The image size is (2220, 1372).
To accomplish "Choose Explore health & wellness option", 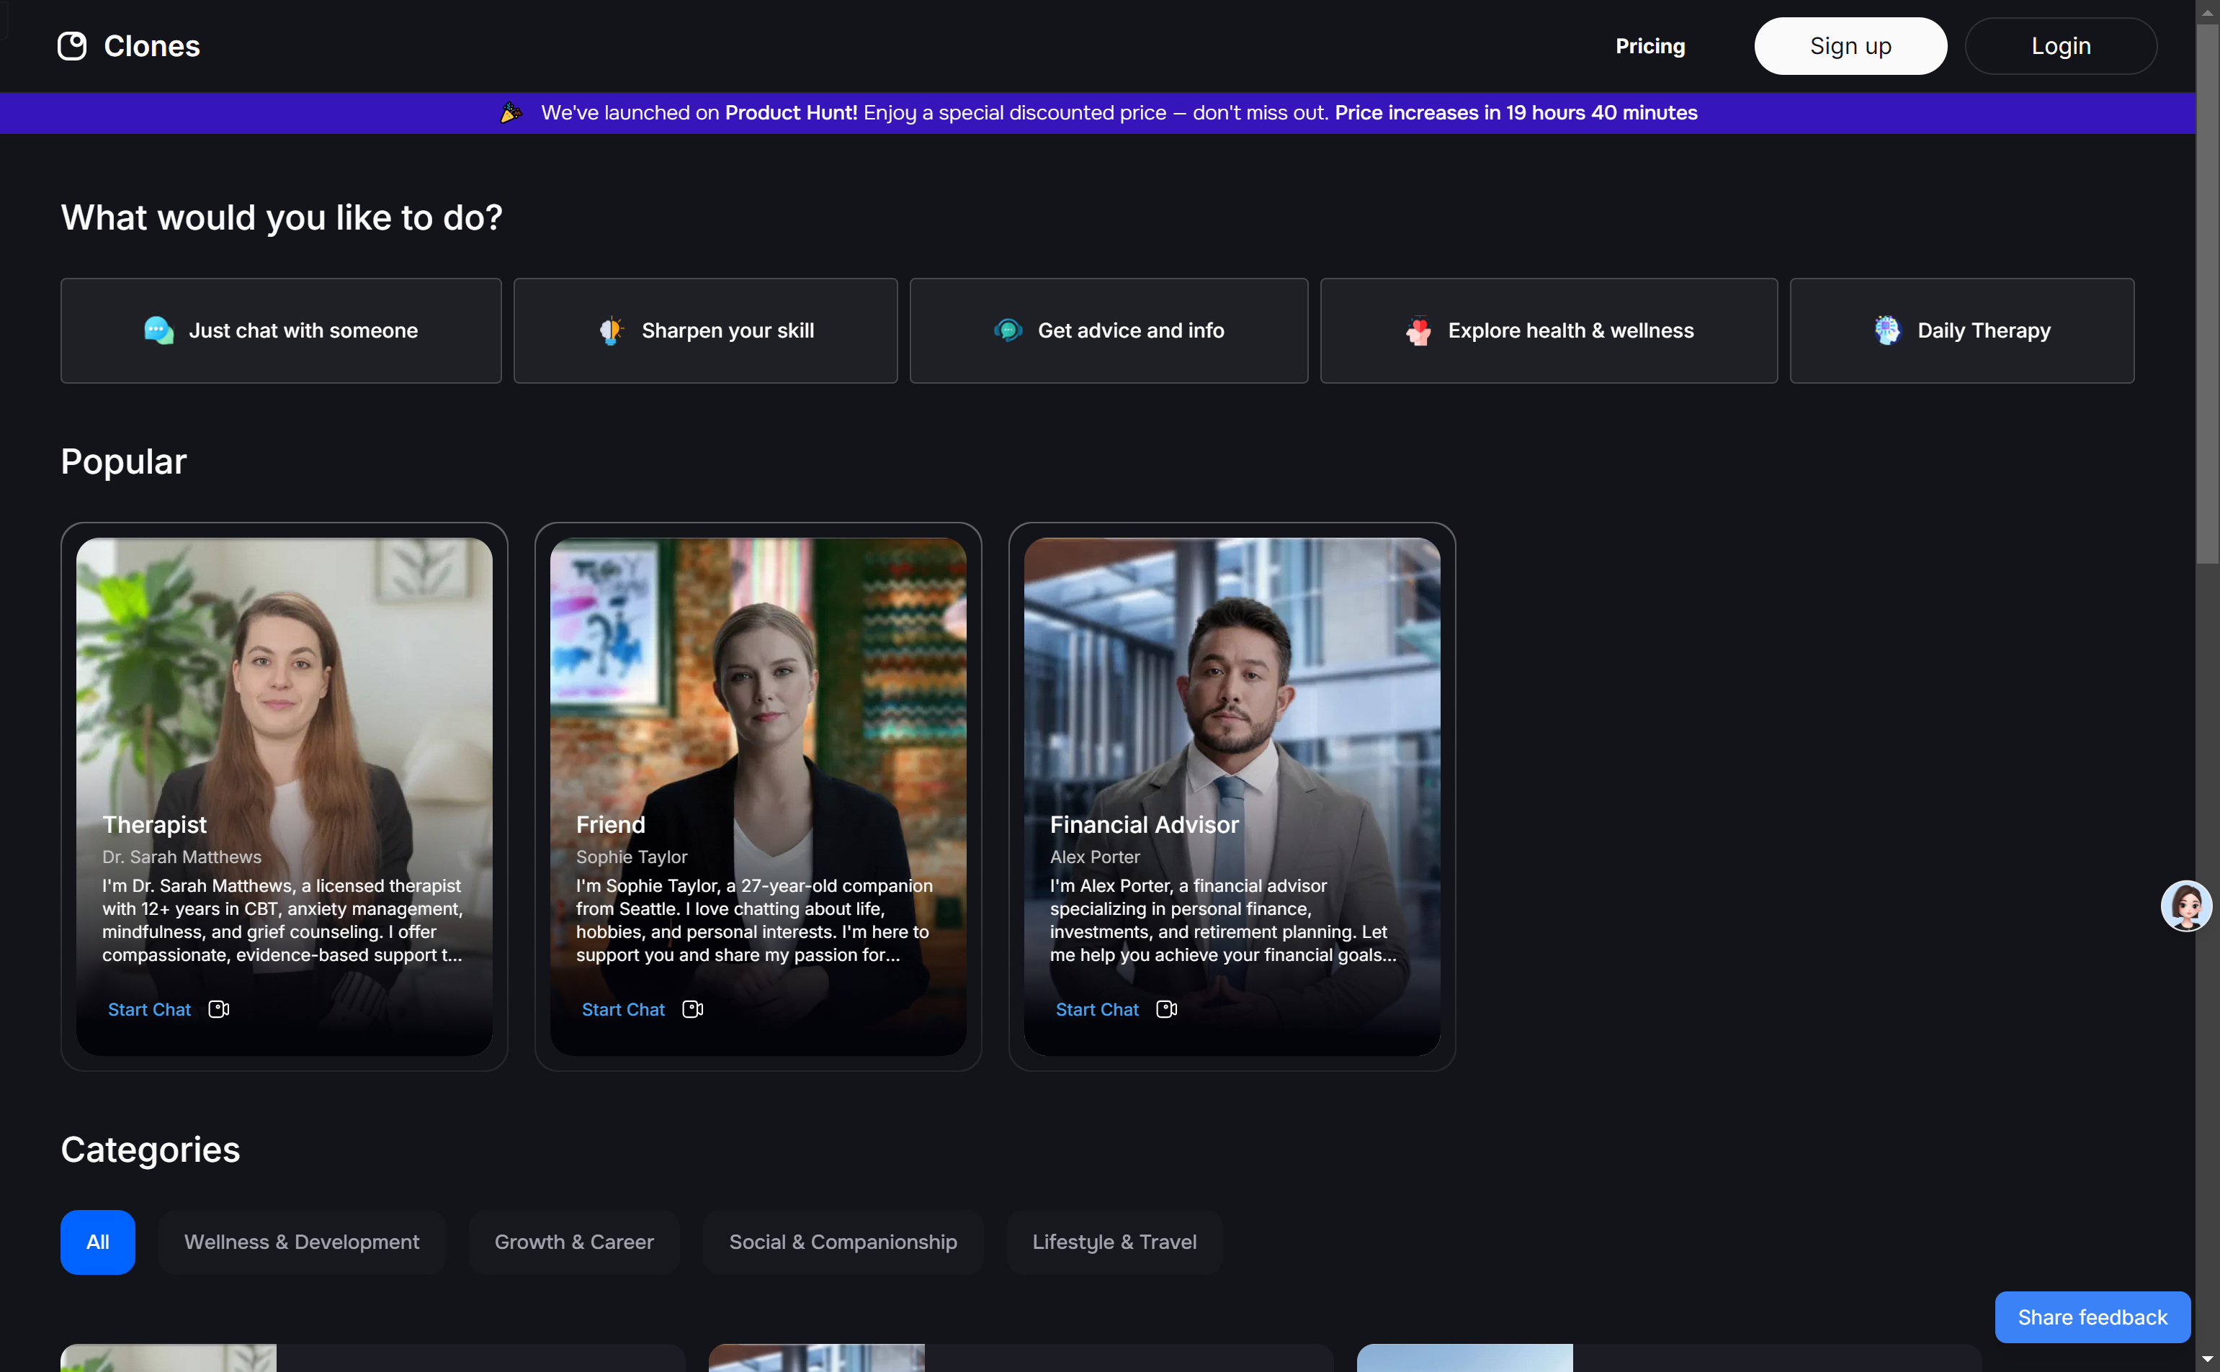I will pyautogui.click(x=1549, y=330).
